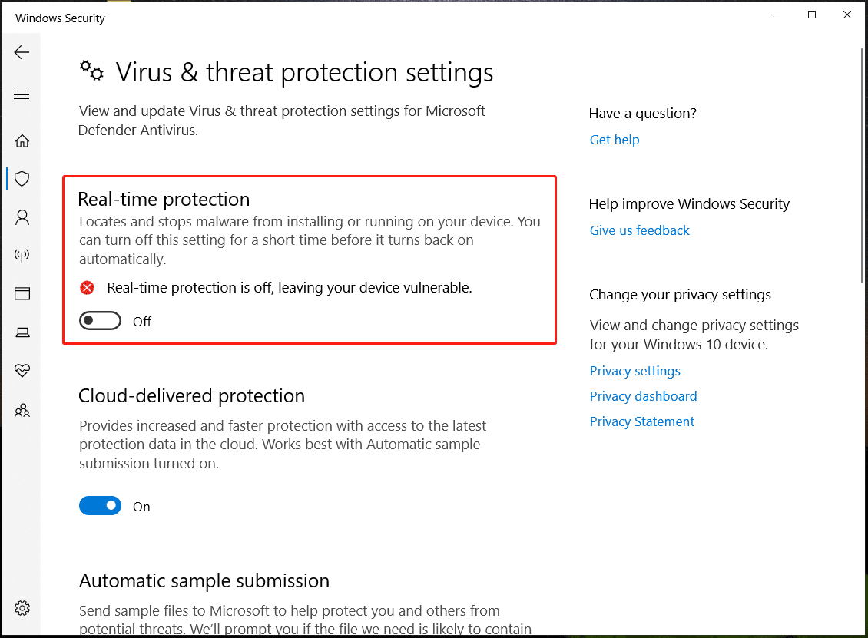Image resolution: width=868 pixels, height=638 pixels.
Task: Disable Cloud-delivered protection
Action: pyautogui.click(x=100, y=505)
